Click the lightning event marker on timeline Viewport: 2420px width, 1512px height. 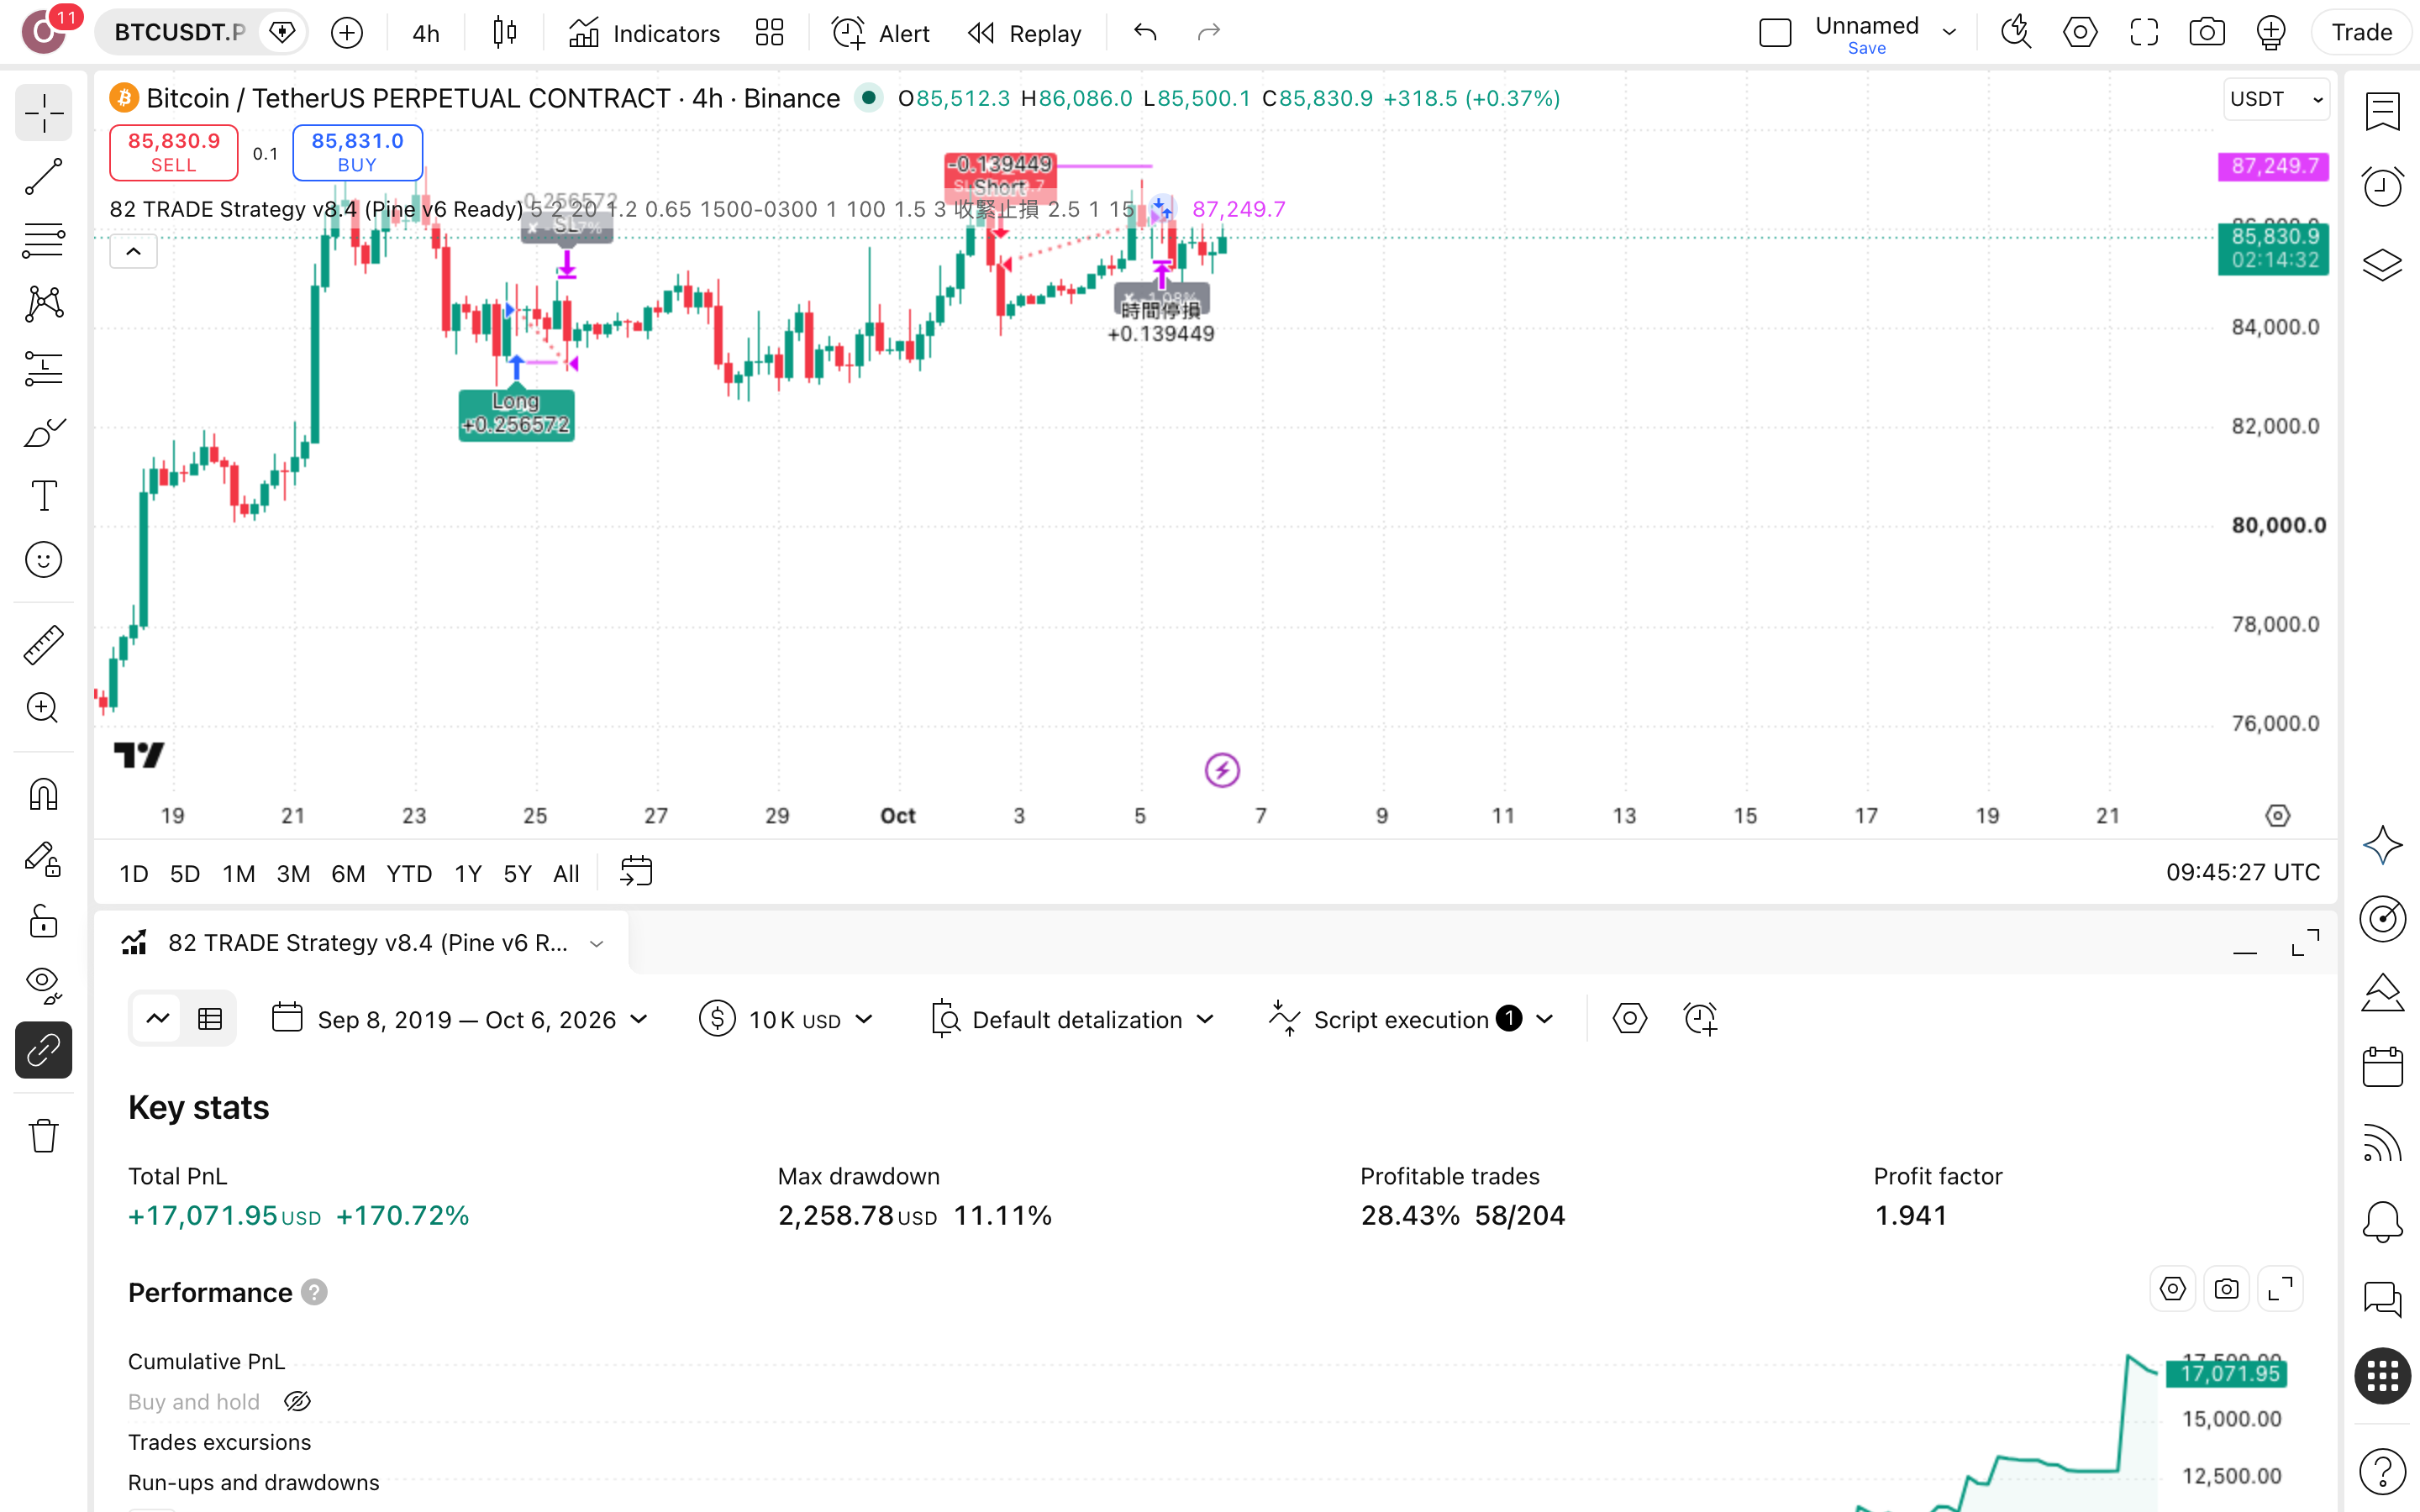pos(1222,770)
